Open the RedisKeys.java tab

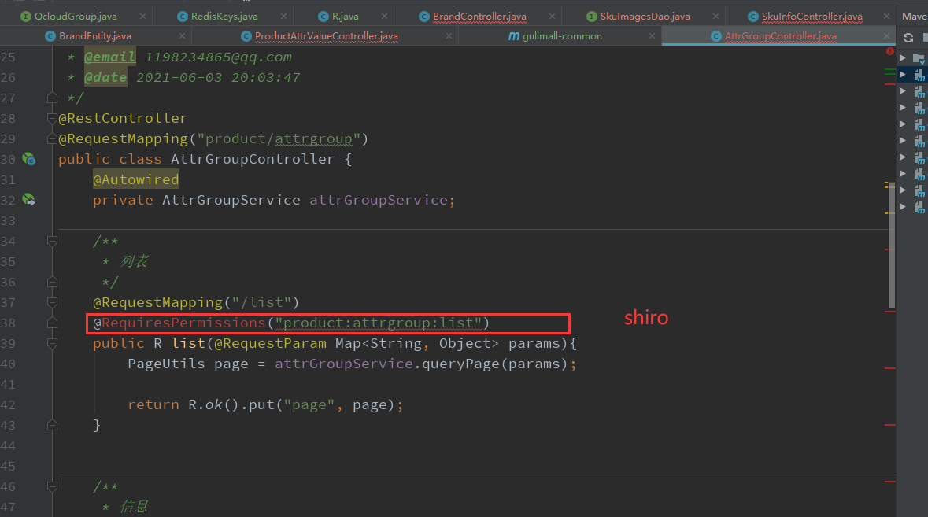point(224,16)
